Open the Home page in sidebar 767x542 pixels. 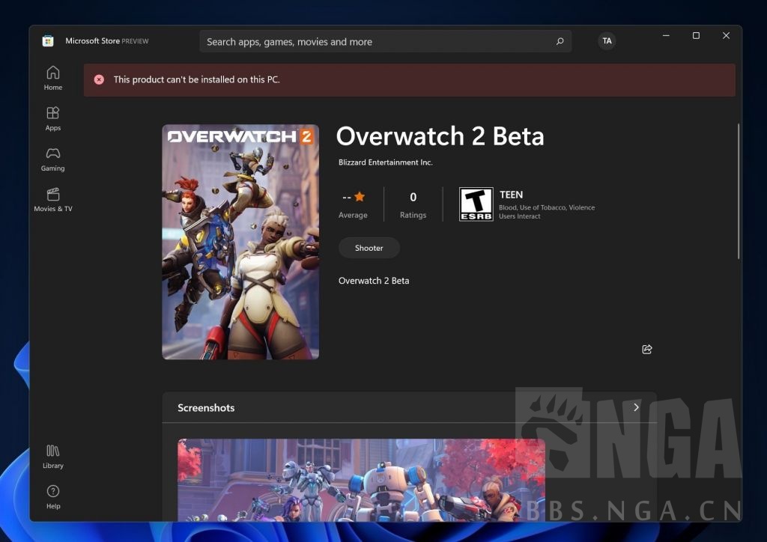pyautogui.click(x=52, y=78)
